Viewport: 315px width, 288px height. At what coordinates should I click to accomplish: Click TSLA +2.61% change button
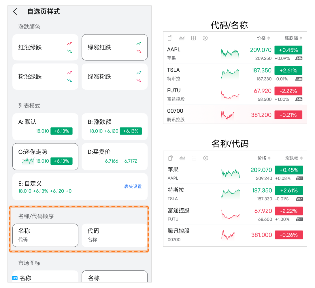click(x=288, y=70)
